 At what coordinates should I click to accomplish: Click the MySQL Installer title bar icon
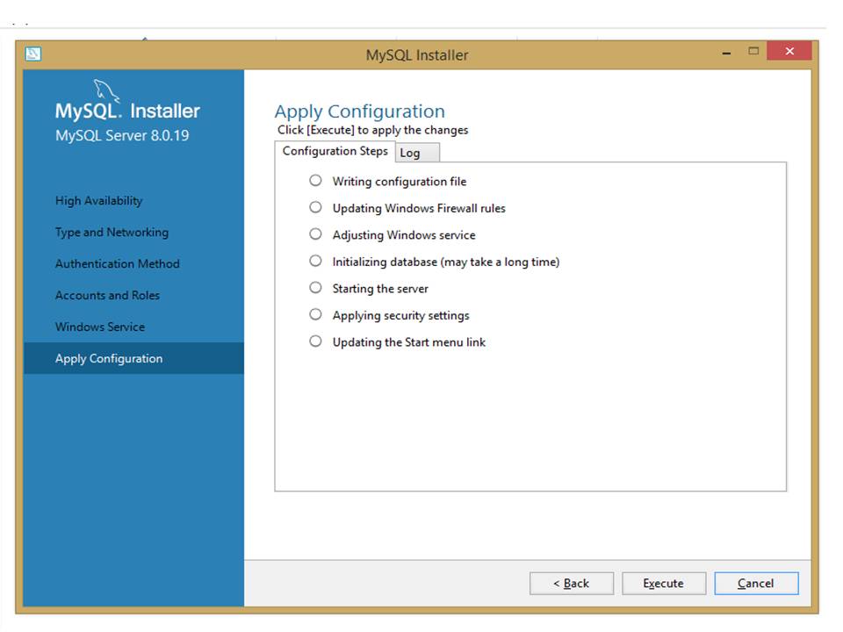pos(32,54)
